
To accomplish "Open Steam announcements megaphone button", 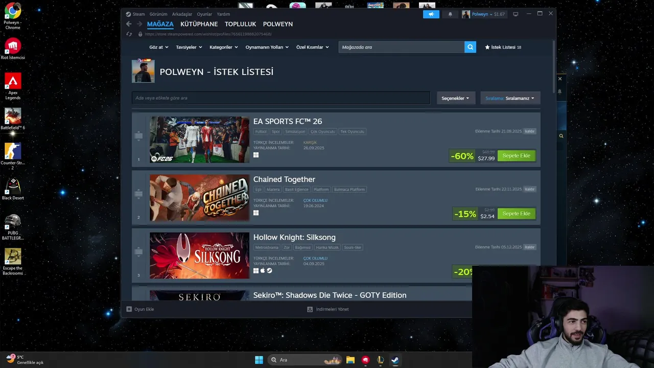I will (x=431, y=14).
